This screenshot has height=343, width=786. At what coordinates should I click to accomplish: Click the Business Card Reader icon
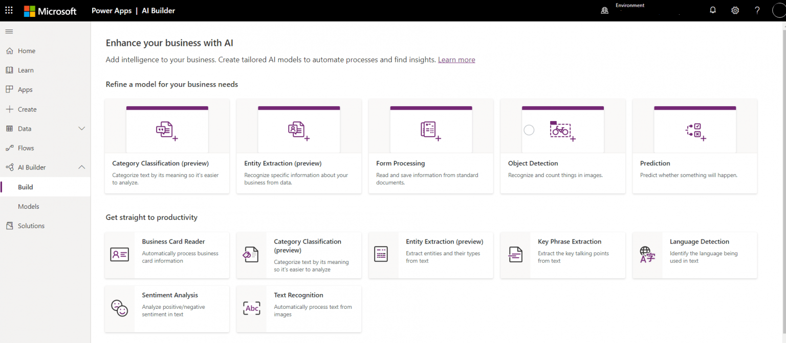(x=120, y=254)
